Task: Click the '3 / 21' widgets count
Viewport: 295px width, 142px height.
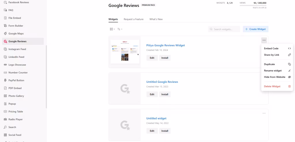Action: coord(230,3)
